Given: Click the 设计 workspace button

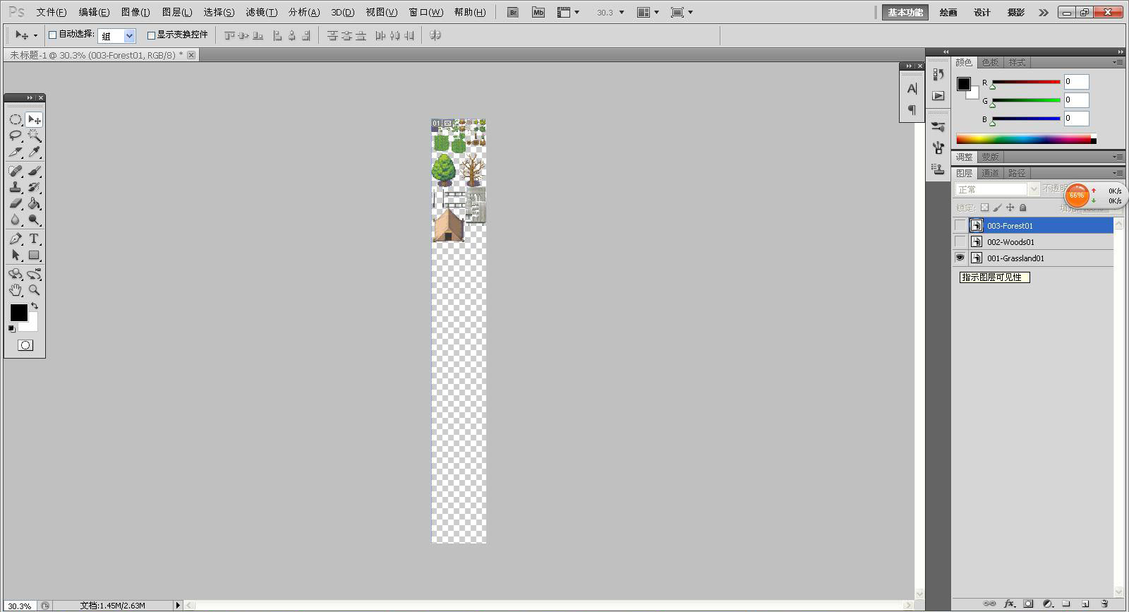Looking at the screenshot, I should point(982,12).
